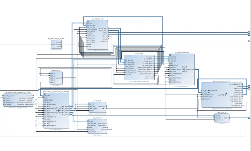Select the topmost external port at the right edge
Screen dimensions: 251x151
point(249,33)
